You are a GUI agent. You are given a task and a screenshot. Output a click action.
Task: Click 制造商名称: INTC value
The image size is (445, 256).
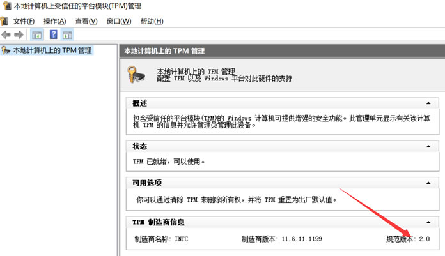[161, 239]
